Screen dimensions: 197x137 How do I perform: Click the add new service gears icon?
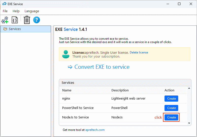(5, 20)
